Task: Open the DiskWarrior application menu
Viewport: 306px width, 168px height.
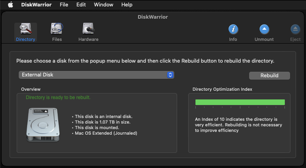Action: [36, 4]
